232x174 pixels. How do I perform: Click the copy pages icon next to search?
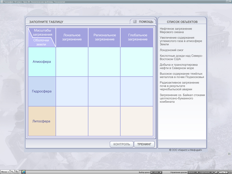(17, 172)
